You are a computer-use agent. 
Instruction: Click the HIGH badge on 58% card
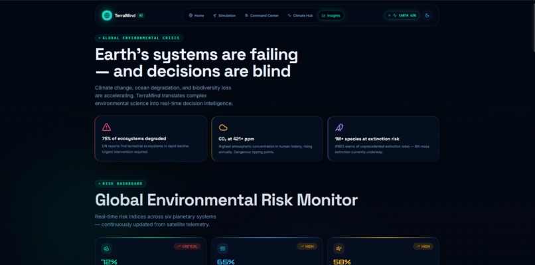[x=423, y=246]
